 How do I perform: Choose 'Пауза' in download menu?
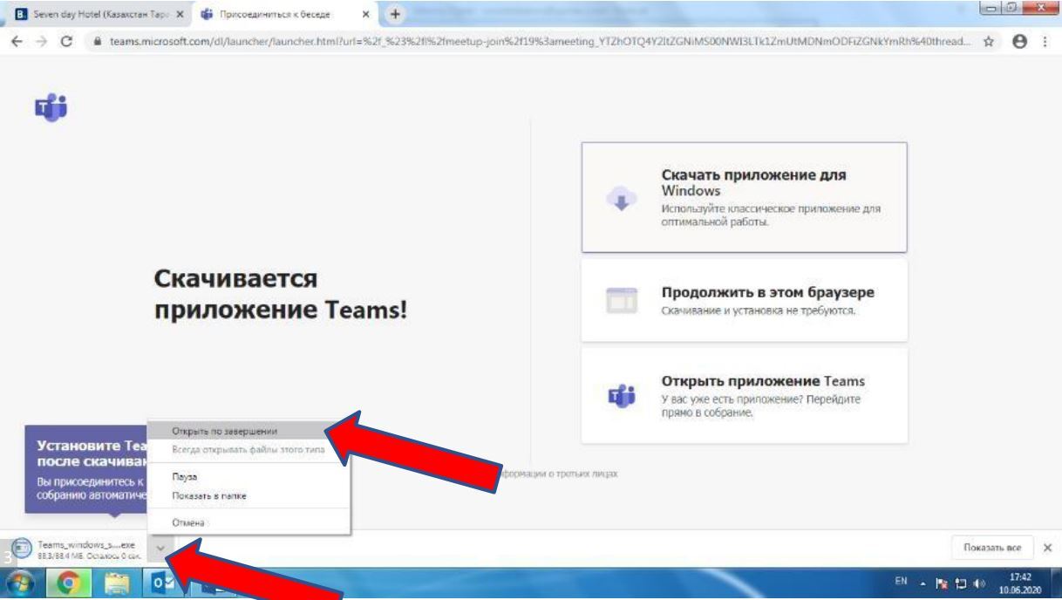point(249,477)
